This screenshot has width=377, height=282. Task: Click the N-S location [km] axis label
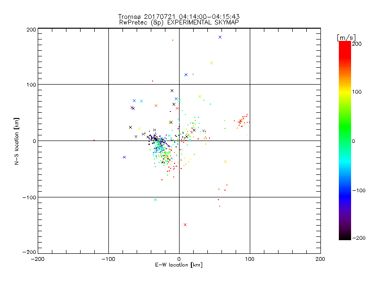(x=16, y=141)
